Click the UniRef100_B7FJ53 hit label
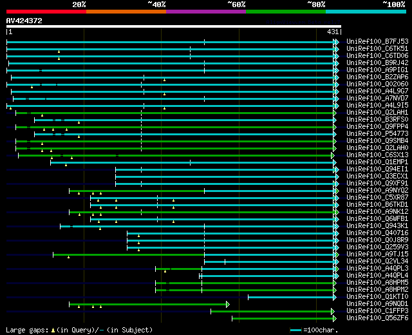This screenshot has height=335, width=412. [377, 41]
